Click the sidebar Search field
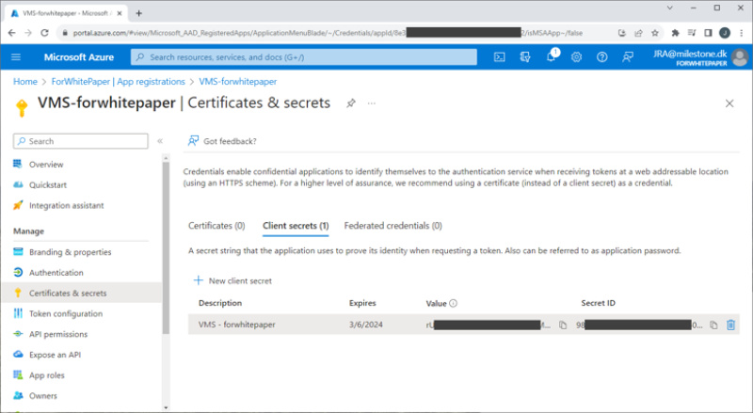Screen dimensions: 753x413 [80, 141]
